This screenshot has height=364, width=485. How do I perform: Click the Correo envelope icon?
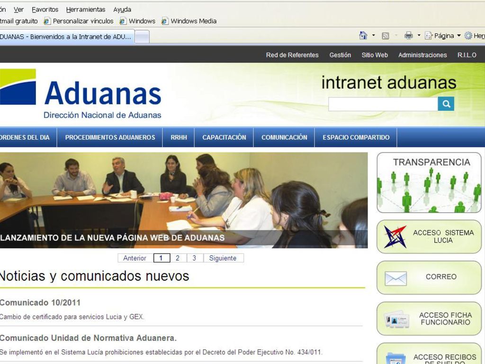(395, 279)
